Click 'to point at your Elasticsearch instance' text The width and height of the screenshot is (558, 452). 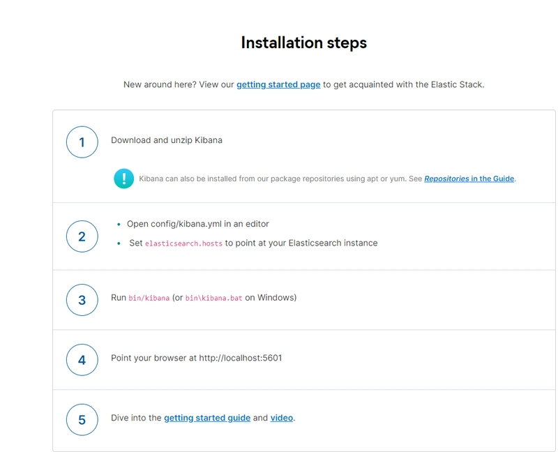pos(301,243)
